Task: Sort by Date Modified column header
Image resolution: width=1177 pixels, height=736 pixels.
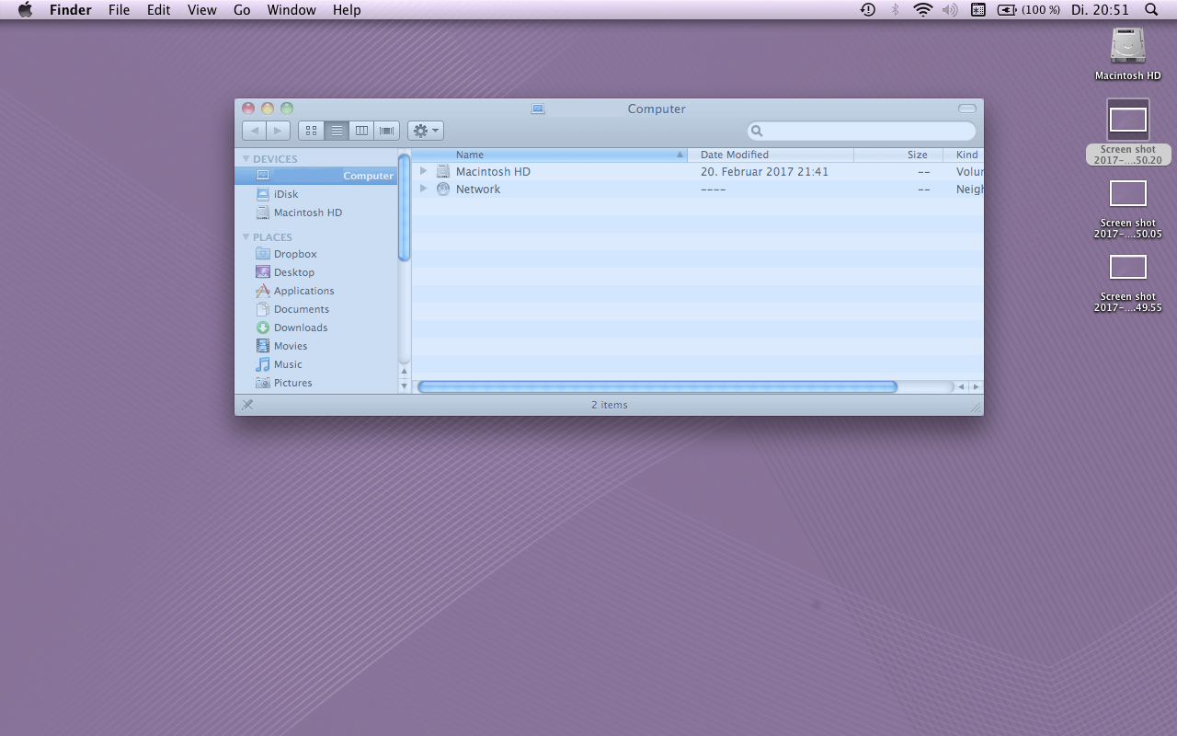Action: tap(735, 155)
